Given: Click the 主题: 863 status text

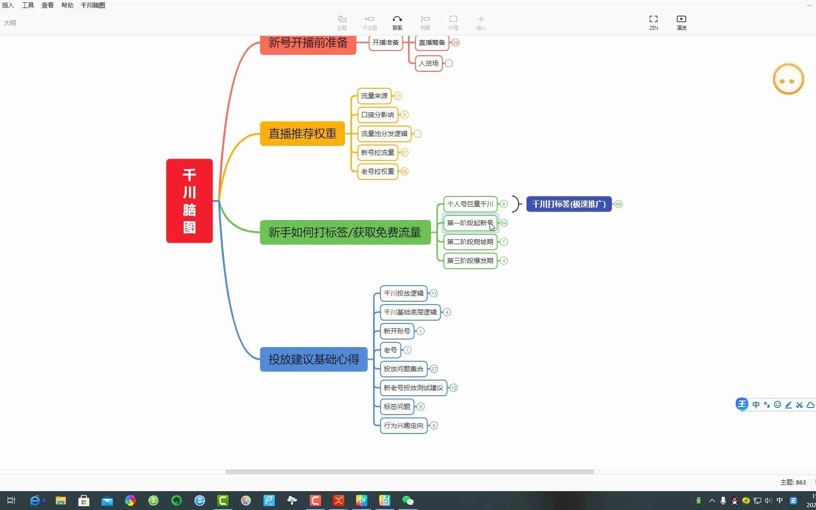Looking at the screenshot, I should (793, 482).
